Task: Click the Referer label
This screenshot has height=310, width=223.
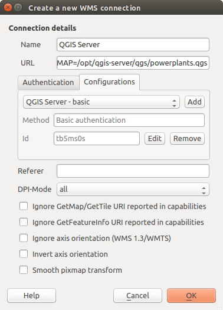Action: pos(31,171)
